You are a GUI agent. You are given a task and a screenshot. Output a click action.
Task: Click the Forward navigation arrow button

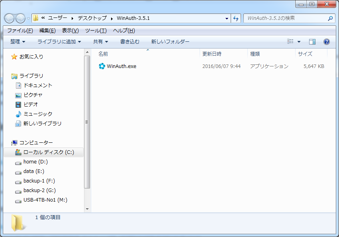21,18
